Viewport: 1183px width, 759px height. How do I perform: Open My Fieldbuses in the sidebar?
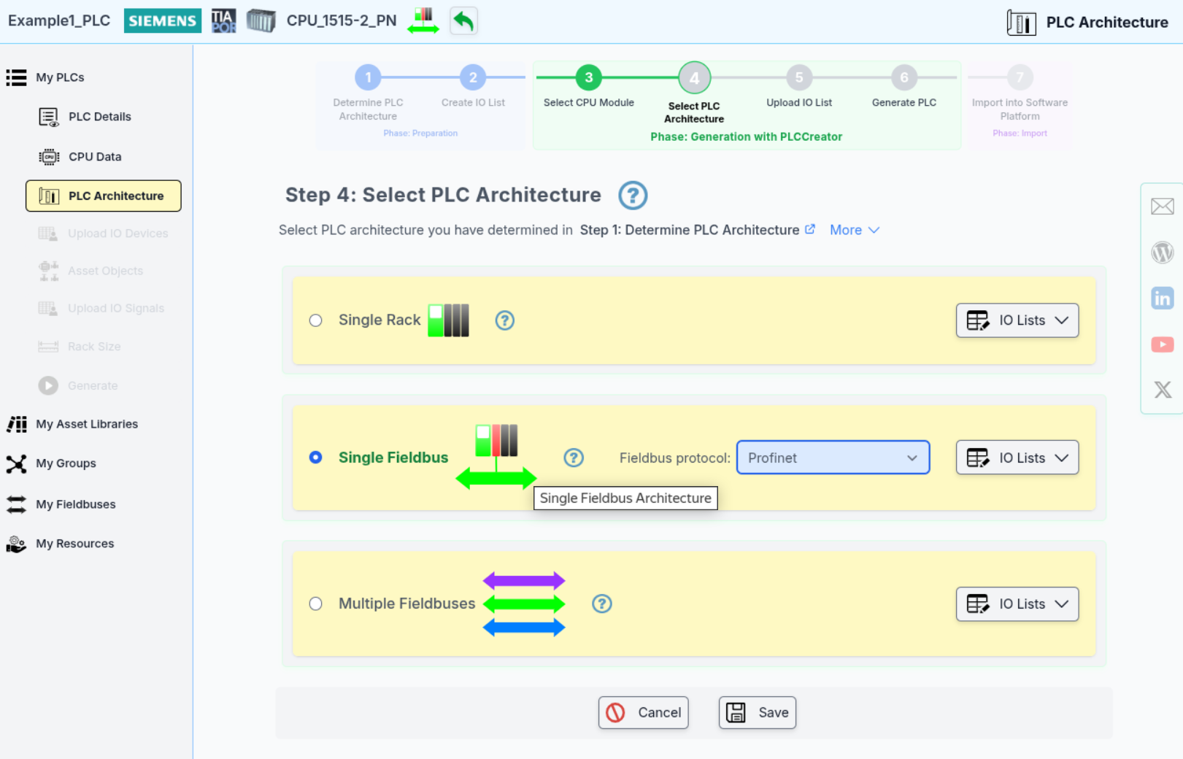[x=75, y=504]
